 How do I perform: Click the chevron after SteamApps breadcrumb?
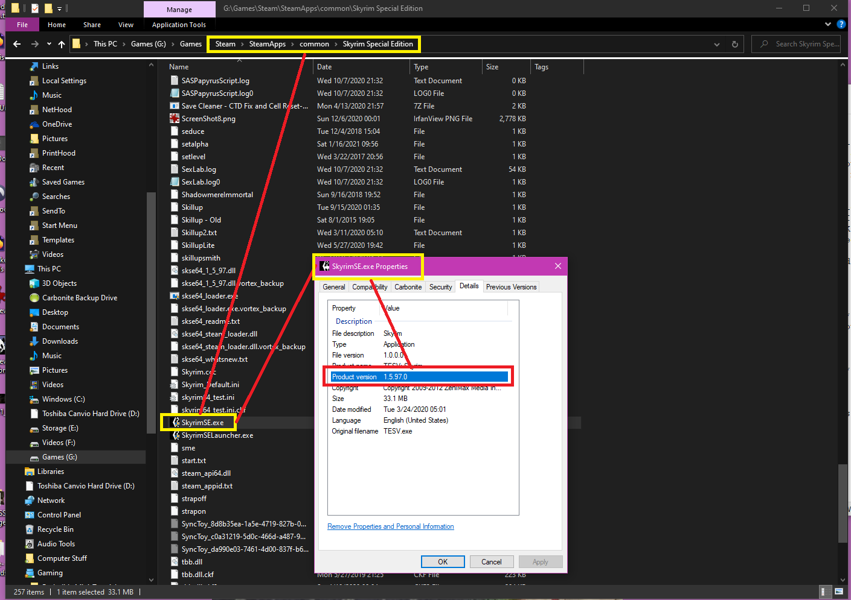pyautogui.click(x=293, y=44)
